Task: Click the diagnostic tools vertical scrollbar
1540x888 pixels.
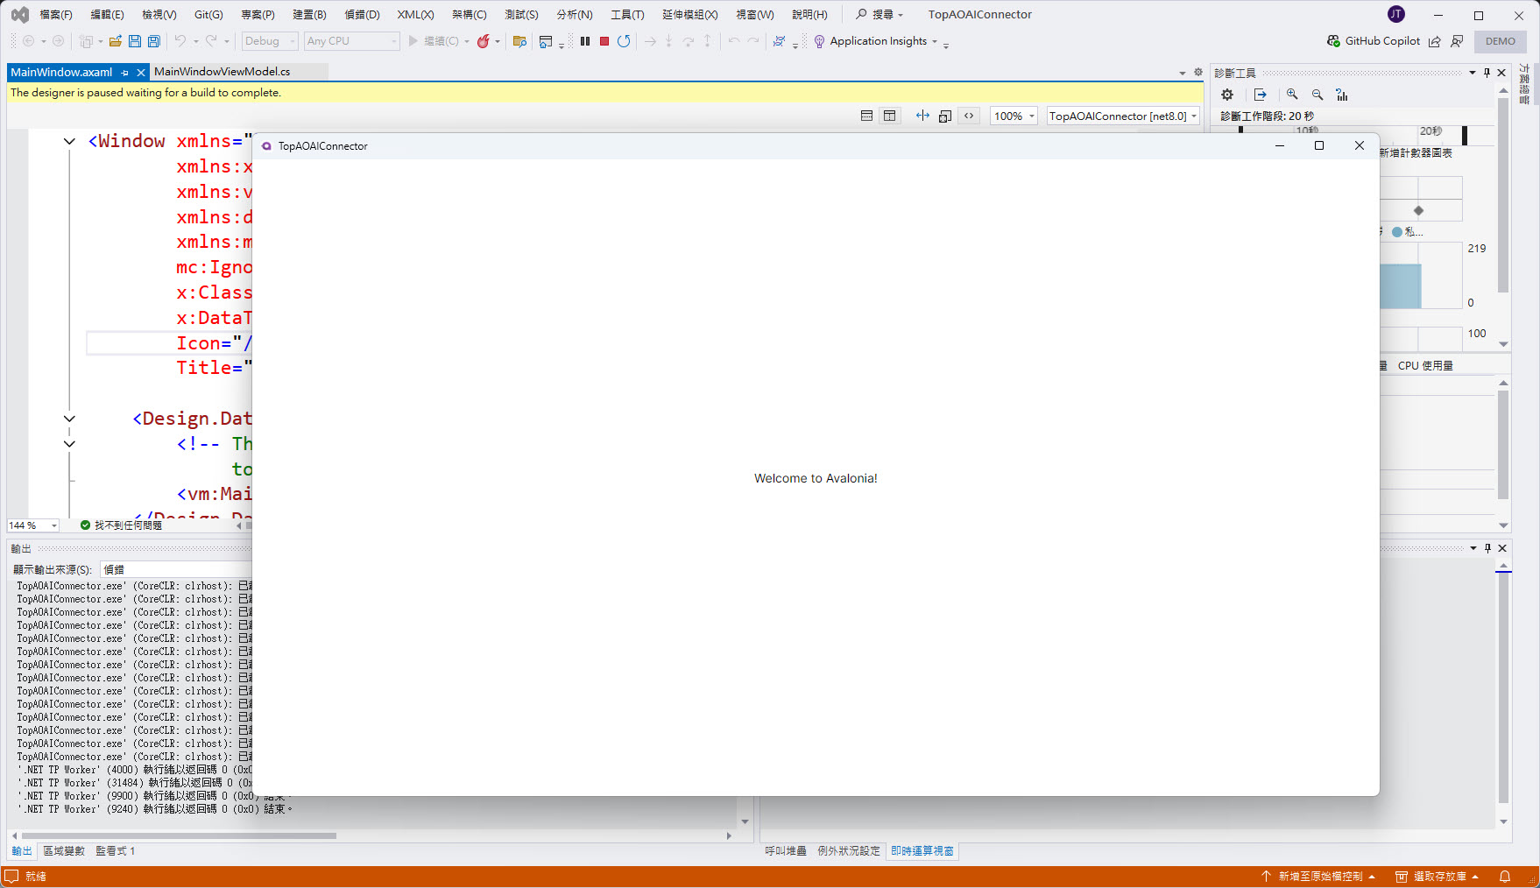Action: pos(1503,194)
